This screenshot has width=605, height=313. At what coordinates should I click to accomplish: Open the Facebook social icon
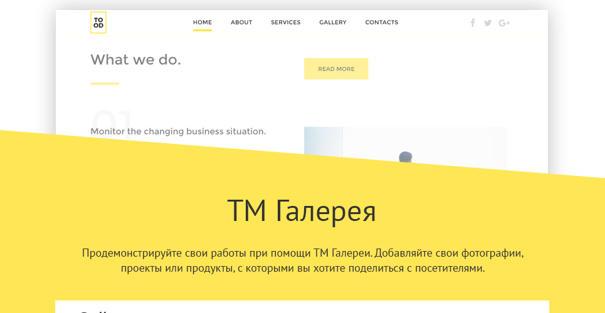click(x=472, y=23)
